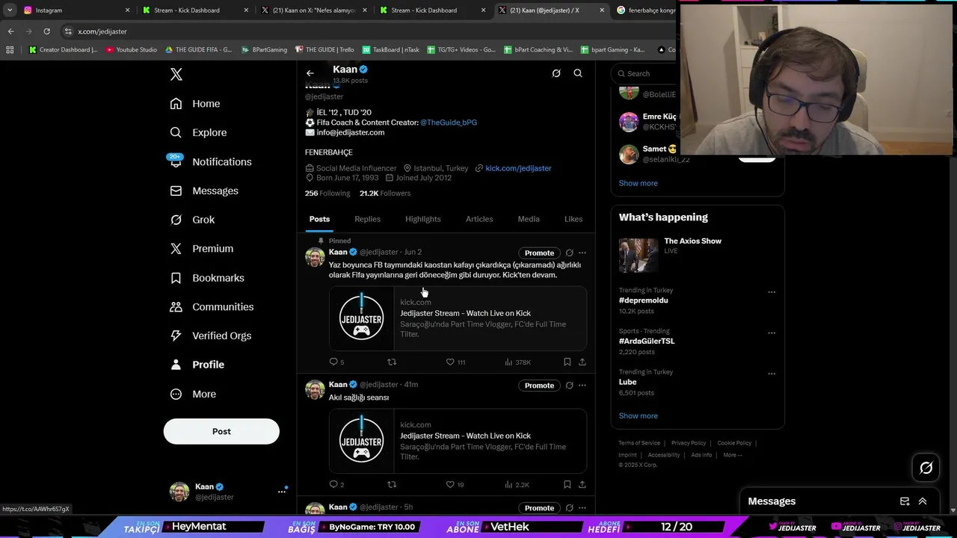The width and height of the screenshot is (957, 538).
Task: Open the 21.2K Followers list
Action: pyautogui.click(x=385, y=194)
